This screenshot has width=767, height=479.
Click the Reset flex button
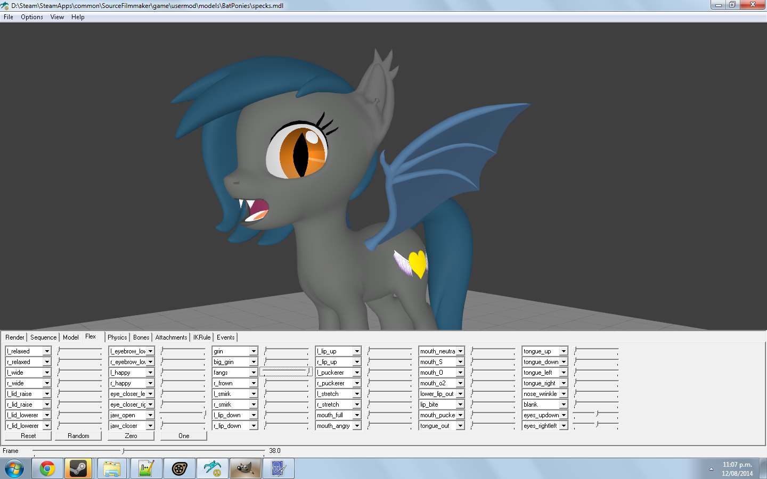[x=28, y=436]
